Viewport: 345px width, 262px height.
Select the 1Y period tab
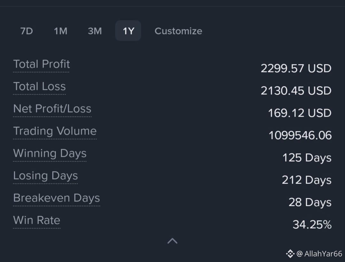click(x=128, y=31)
